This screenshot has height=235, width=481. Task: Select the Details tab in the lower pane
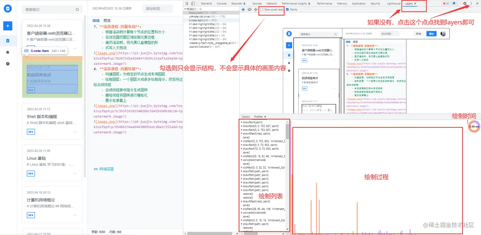pos(246,117)
